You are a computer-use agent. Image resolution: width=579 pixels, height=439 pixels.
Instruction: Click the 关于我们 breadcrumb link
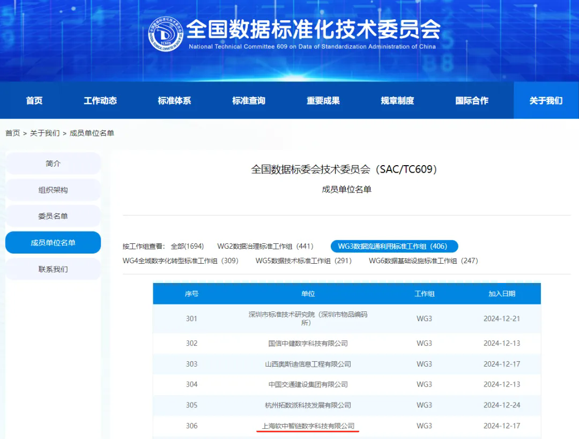tap(44, 133)
